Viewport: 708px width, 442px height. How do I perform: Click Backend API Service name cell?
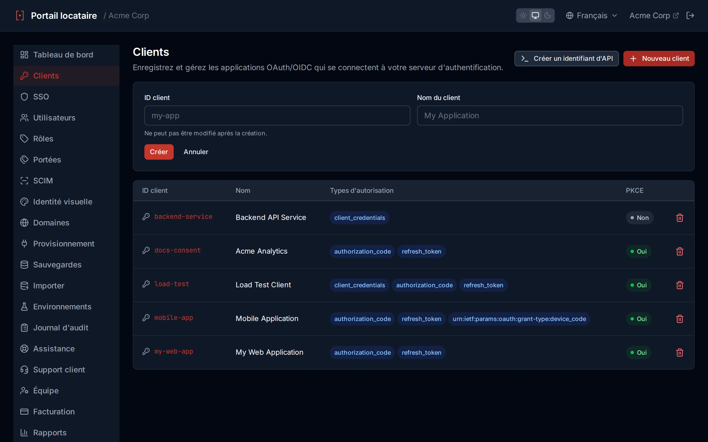coord(271,217)
